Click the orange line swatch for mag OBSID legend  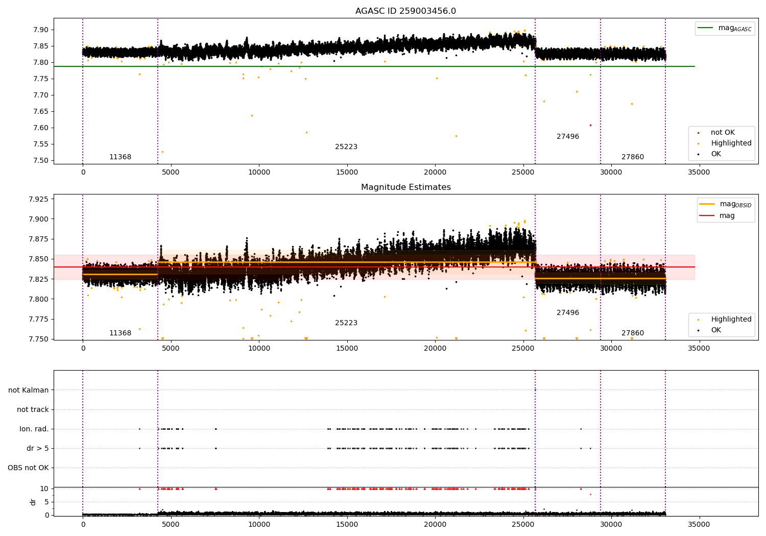point(707,204)
